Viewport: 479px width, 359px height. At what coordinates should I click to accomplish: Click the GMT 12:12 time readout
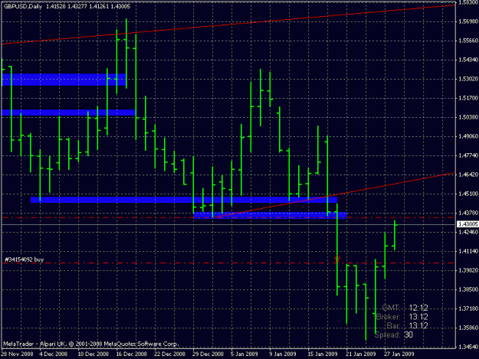pos(405,308)
